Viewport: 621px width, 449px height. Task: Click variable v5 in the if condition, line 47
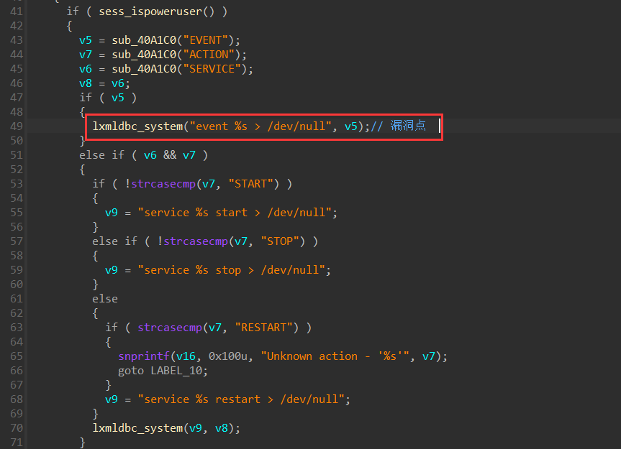click(117, 98)
